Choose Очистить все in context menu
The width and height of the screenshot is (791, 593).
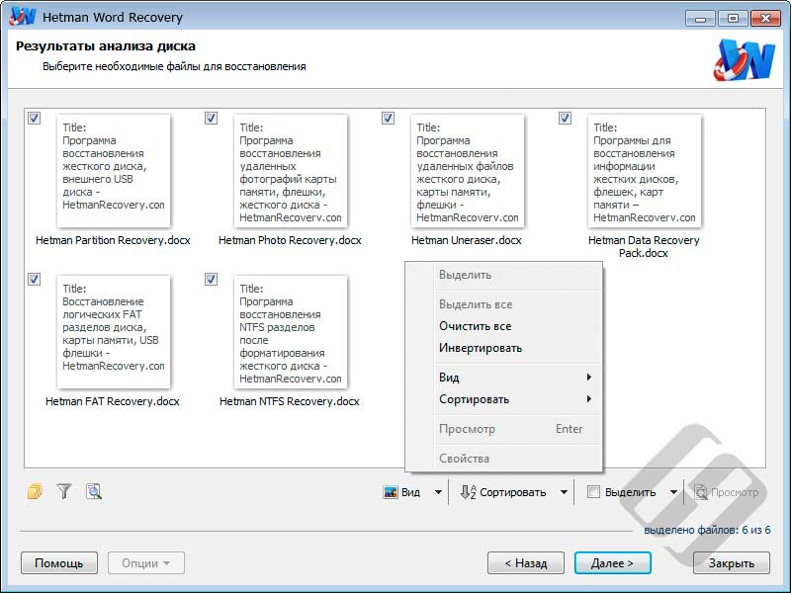(x=476, y=326)
